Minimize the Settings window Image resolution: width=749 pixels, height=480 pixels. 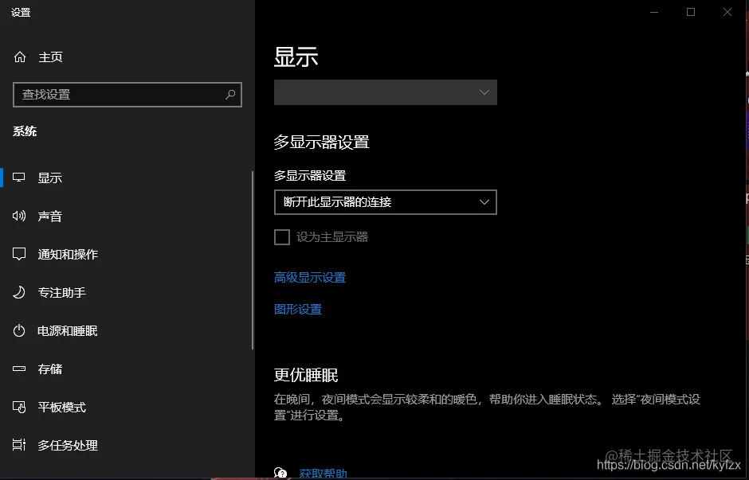[x=654, y=12]
